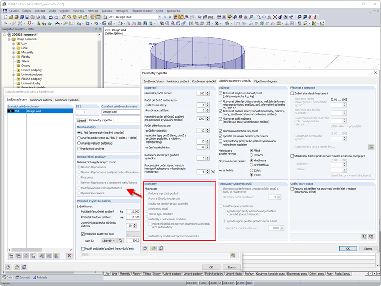Click Storno in load cases dialog
This screenshot has height=286, width=381.
tap(231, 267)
